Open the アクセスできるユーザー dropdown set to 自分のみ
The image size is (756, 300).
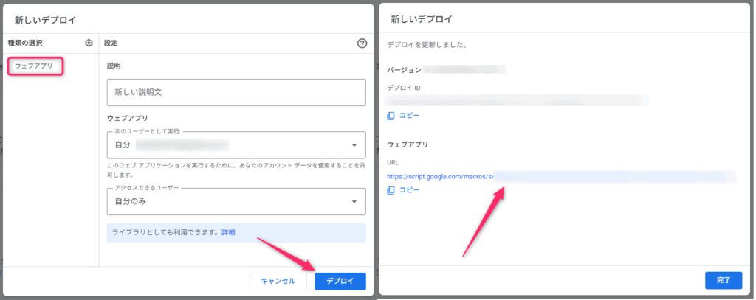tap(236, 201)
